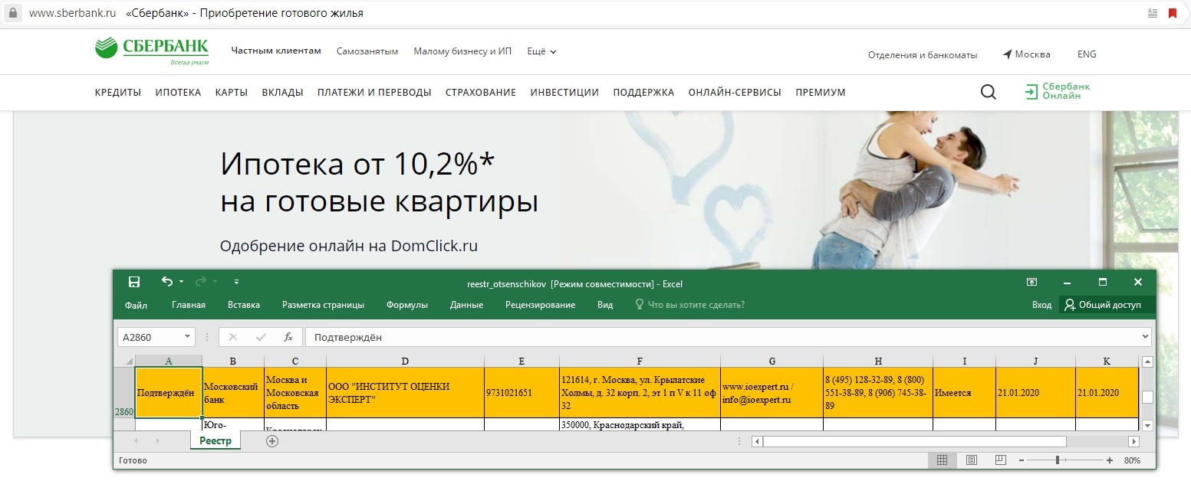Open the Данные ribbon tab
Image resolution: width=1191 pixels, height=481 pixels.
[x=466, y=305]
